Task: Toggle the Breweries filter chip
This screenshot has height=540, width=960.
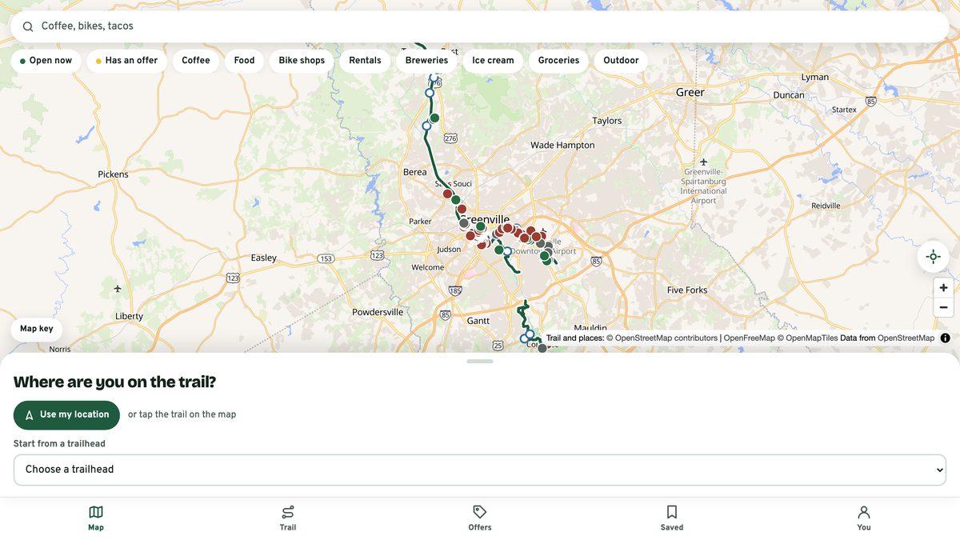Action: [426, 61]
